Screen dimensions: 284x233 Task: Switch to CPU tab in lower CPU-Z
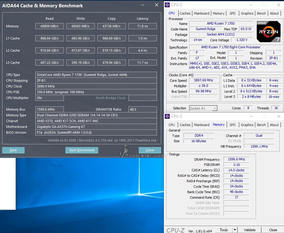click(x=172, y=125)
